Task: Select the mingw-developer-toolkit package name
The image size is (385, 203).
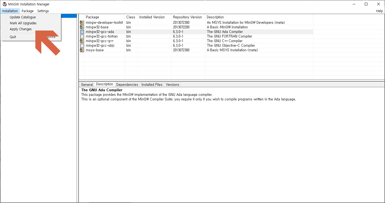Action: 104,23
